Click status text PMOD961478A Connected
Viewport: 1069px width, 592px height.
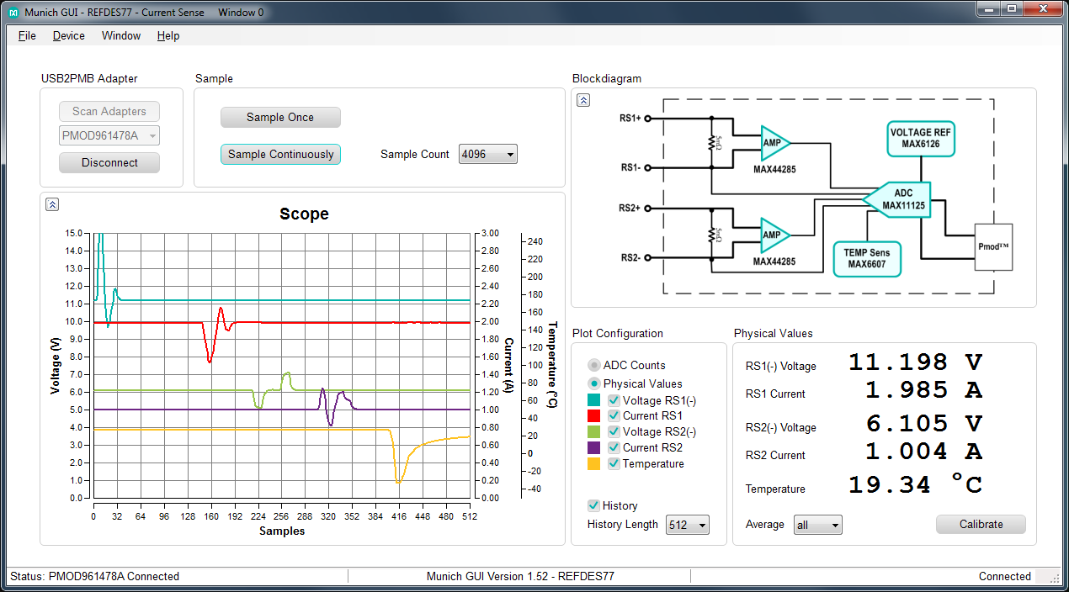[x=94, y=576]
